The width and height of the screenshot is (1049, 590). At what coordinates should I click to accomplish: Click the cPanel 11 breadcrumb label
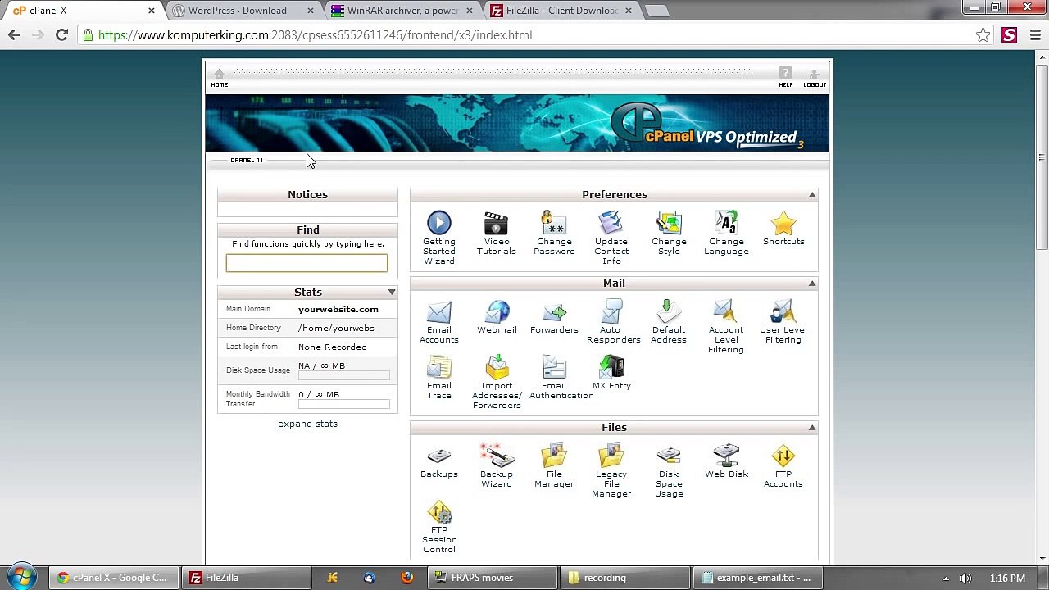tap(247, 160)
